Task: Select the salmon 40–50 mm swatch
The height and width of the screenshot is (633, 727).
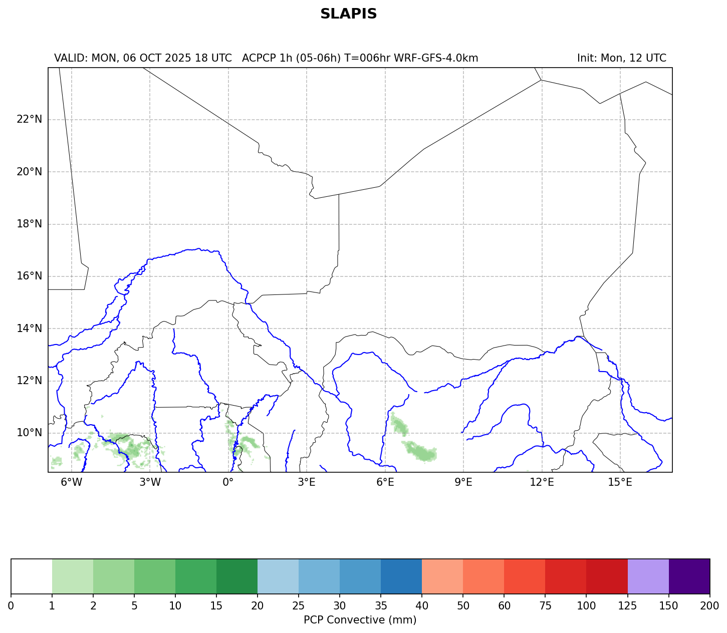Action: 442,576
